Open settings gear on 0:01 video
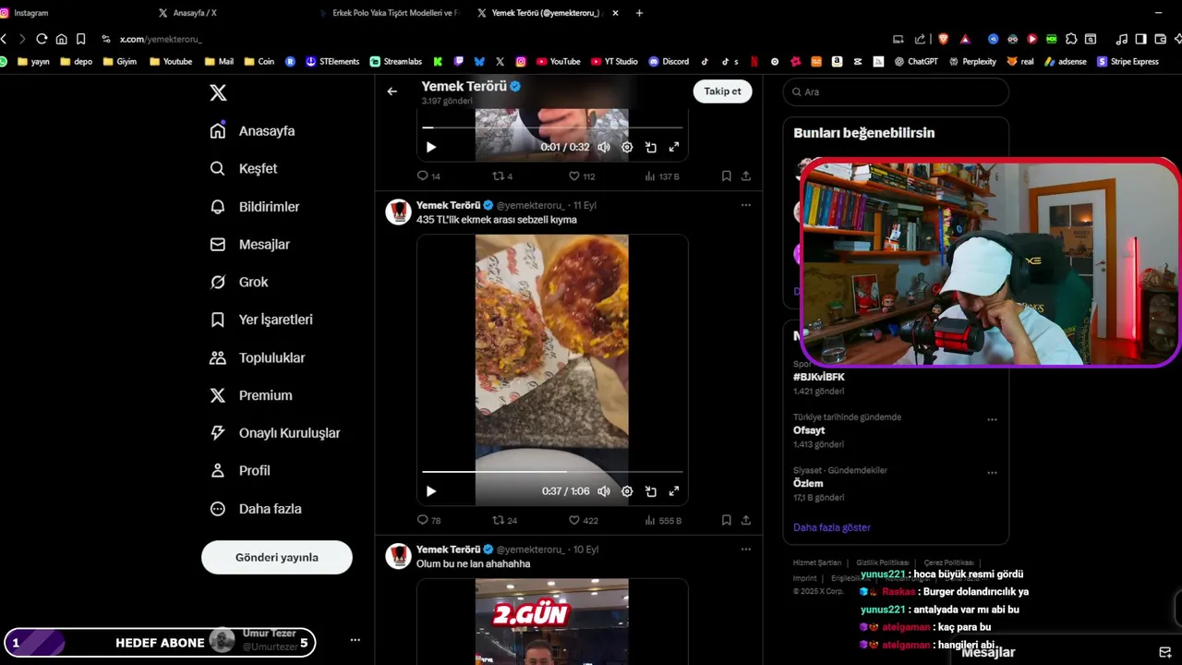This screenshot has height=665, width=1182. 627,147
